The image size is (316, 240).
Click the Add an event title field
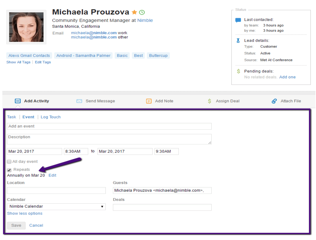(109, 126)
